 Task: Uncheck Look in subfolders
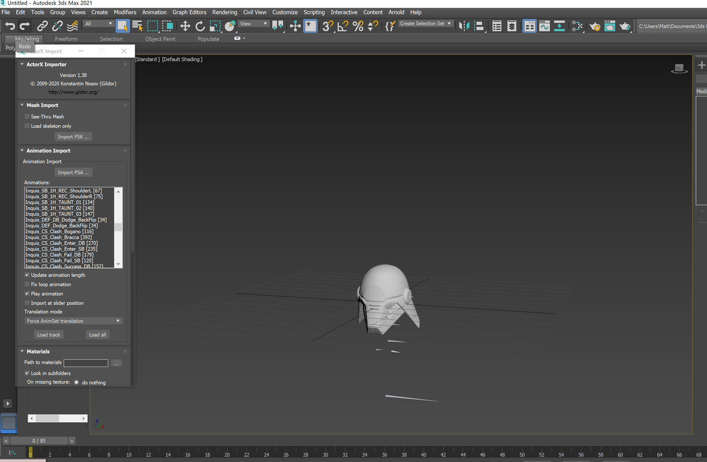(x=27, y=373)
